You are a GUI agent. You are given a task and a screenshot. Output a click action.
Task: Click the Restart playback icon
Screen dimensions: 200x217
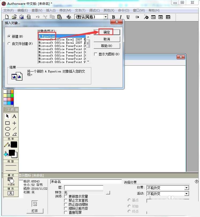[x=137, y=17]
